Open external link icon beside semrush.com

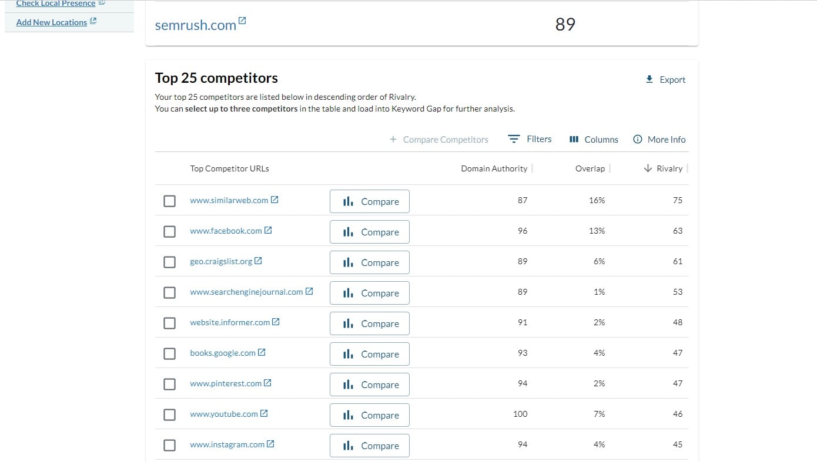242,21
